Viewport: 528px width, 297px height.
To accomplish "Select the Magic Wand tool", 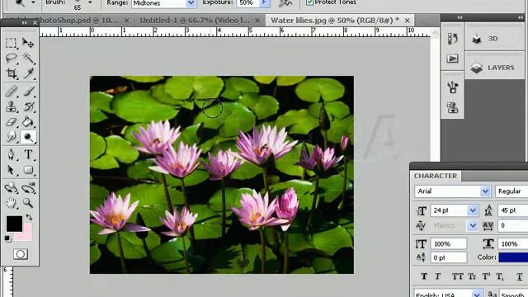I will (28, 58).
